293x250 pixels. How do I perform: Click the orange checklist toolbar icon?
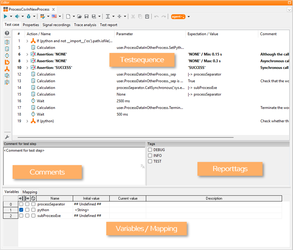(x=43, y=17)
